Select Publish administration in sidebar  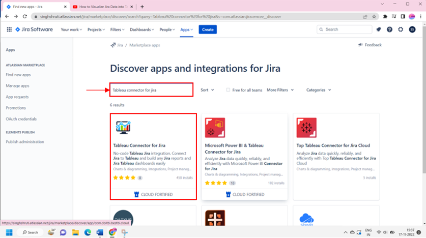click(25, 142)
